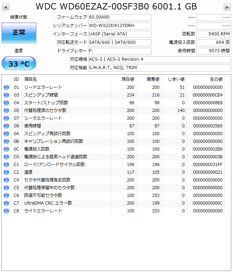Image resolution: width=233 pixels, height=272 pixels.
Task: Select the リードエラーレート attribute name
Action: 43,87
